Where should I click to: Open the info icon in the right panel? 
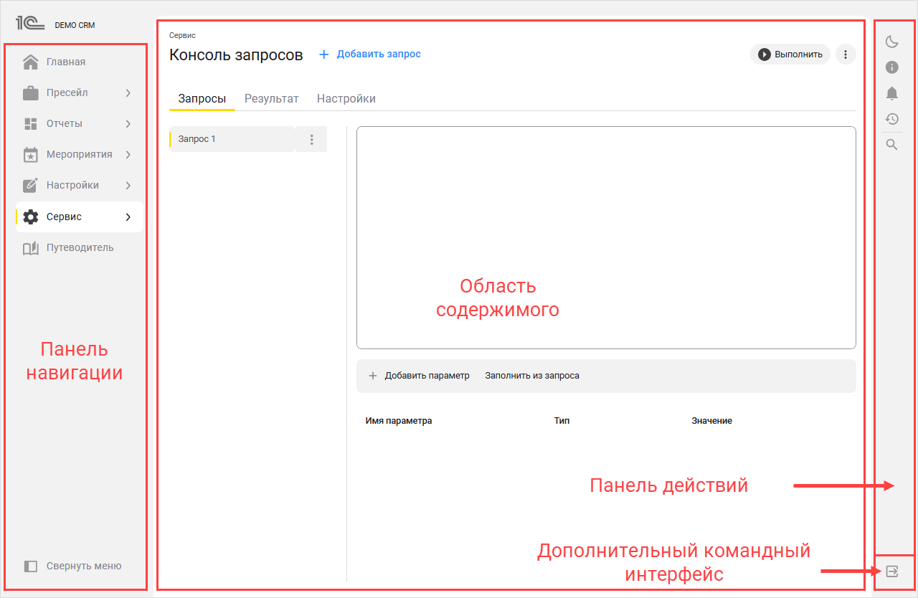point(891,67)
